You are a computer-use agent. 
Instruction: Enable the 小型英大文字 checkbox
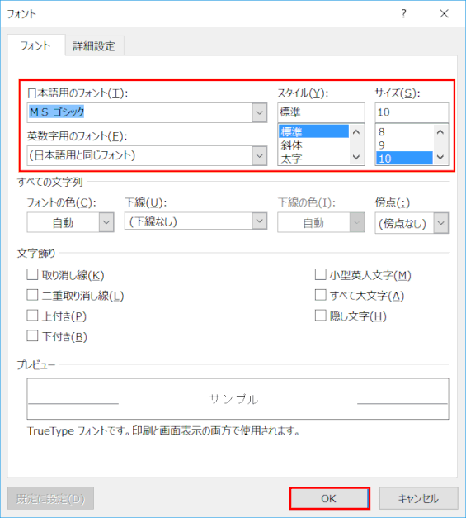[x=321, y=274]
